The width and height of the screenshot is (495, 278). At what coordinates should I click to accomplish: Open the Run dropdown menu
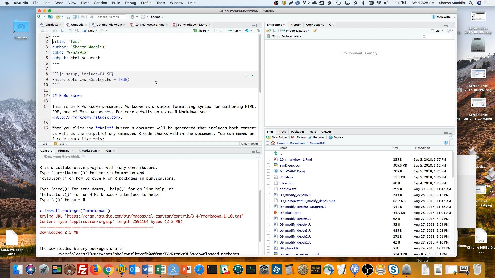(234, 31)
